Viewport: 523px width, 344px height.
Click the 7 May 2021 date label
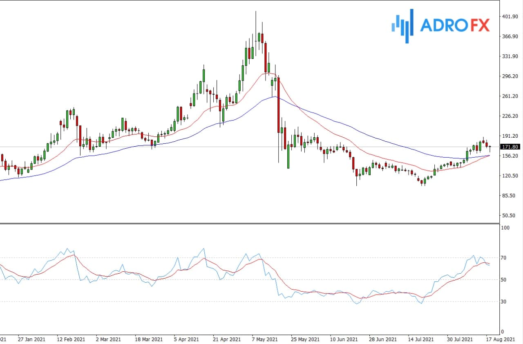pos(265,340)
